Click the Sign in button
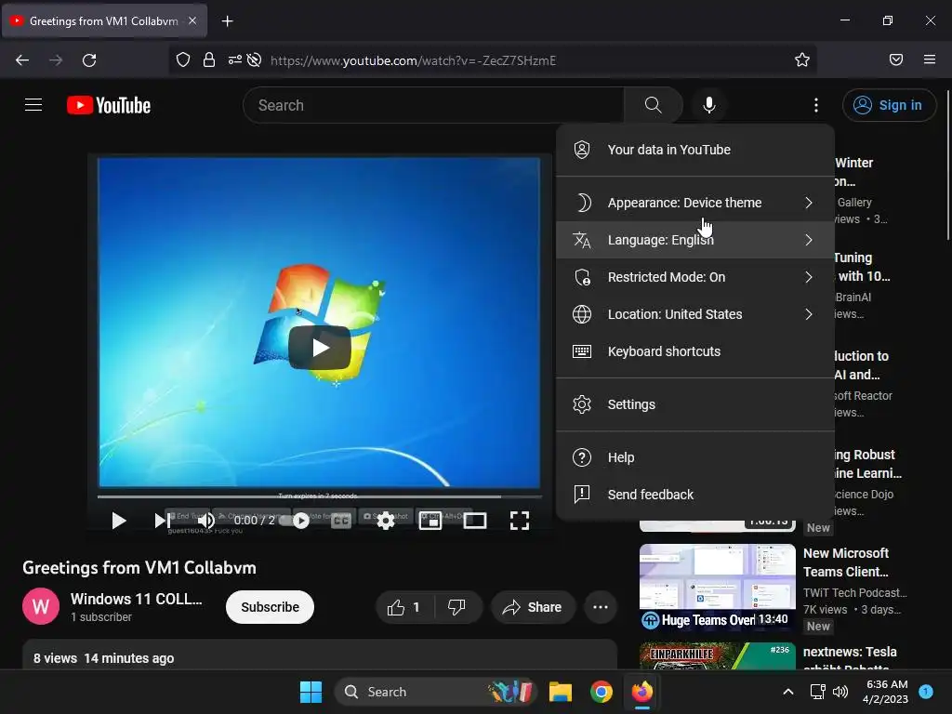 coord(889,105)
